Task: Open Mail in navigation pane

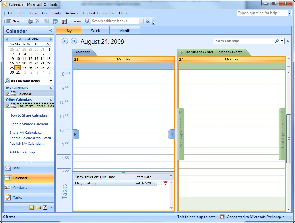Action: tap(29, 168)
